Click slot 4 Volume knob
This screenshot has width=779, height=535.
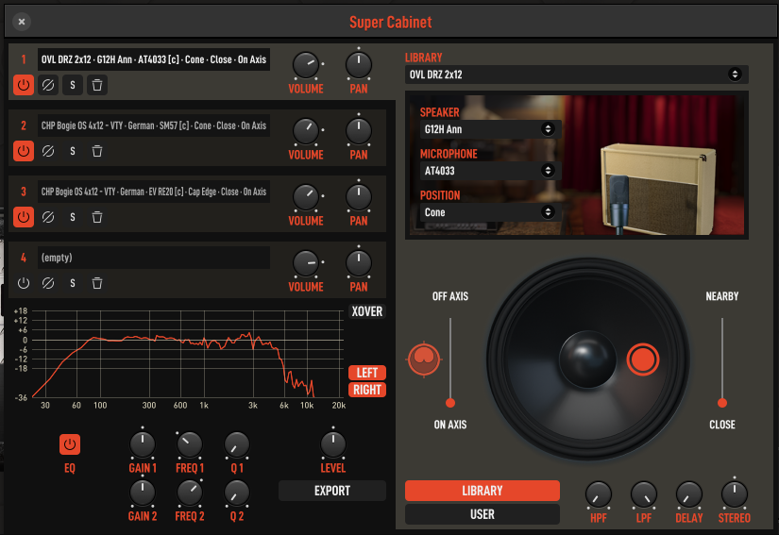coord(306,263)
